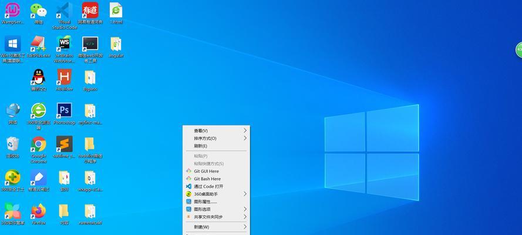Open the WeChat web developer tools icon
The image size is (522, 235).
click(x=90, y=49)
